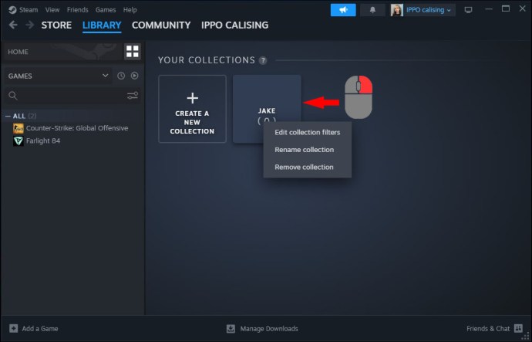Image resolution: width=532 pixels, height=342 pixels.
Task: Open the IPPO CALISING profile tab
Action: [235, 25]
